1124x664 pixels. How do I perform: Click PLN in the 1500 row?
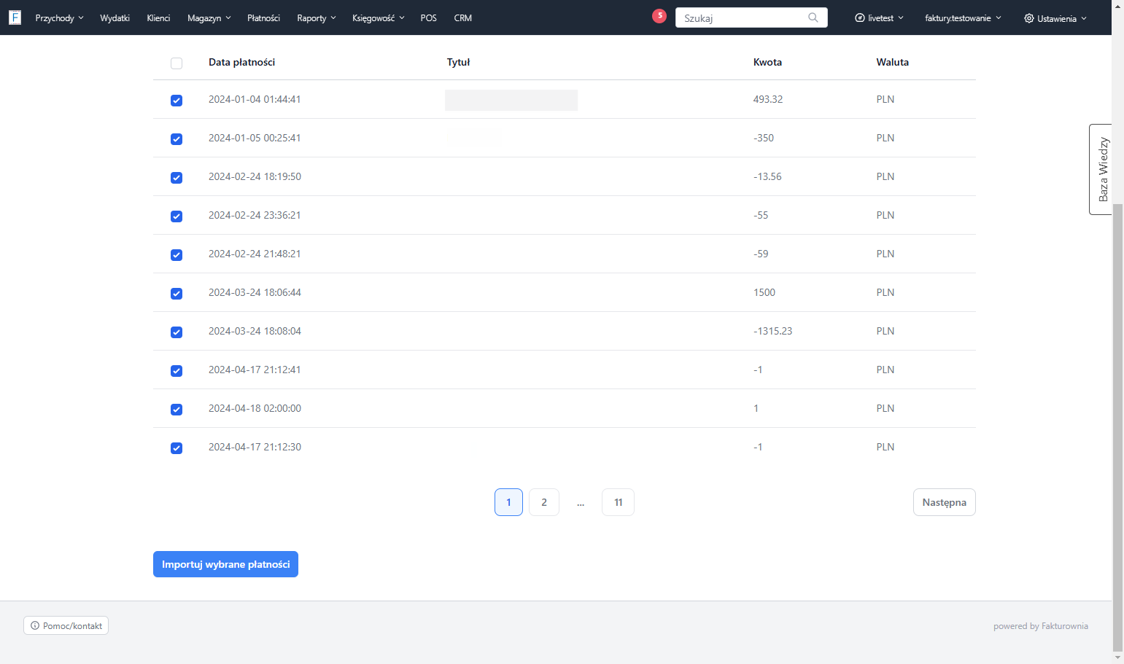click(x=885, y=292)
